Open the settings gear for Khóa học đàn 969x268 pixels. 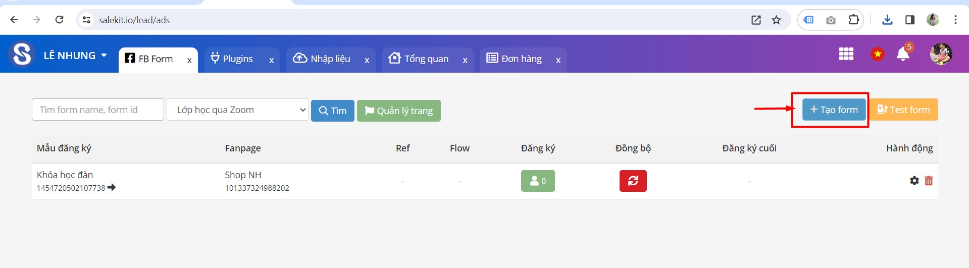click(914, 181)
